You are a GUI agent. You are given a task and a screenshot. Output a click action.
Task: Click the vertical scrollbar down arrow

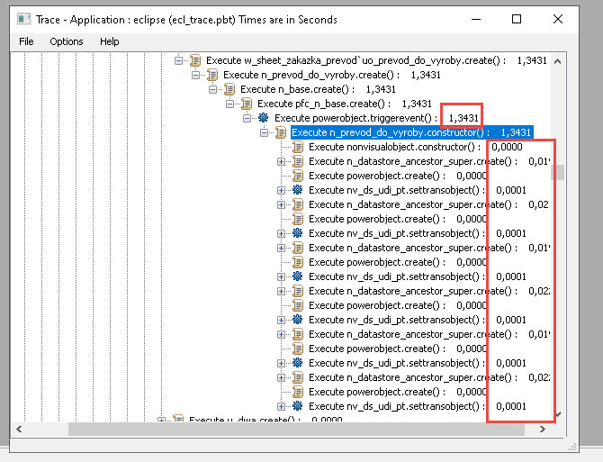point(558,414)
